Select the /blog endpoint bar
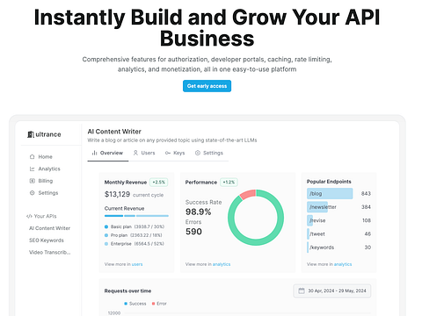The width and height of the screenshot is (422, 316). coord(330,194)
